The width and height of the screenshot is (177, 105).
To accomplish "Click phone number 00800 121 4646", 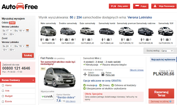I will [x=16, y=68].
